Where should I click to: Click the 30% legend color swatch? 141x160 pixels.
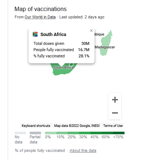(85, 133)
